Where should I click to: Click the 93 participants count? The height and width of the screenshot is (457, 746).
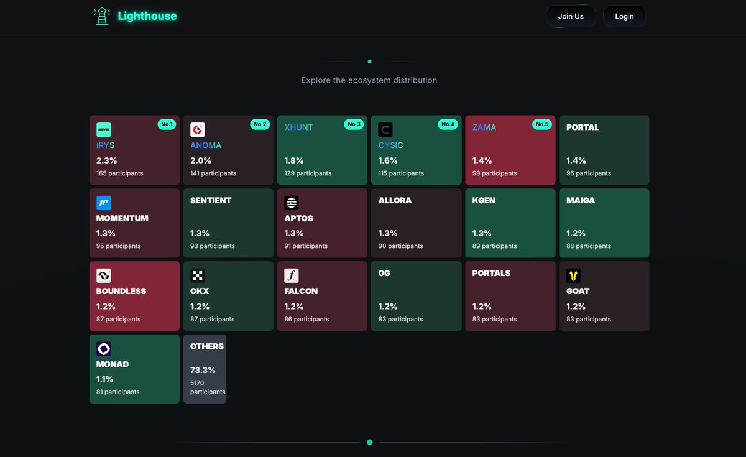coord(213,246)
